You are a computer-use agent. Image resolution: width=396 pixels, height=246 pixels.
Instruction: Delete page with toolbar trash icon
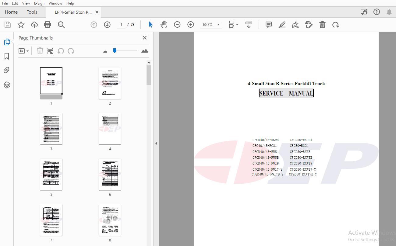tap(322, 25)
